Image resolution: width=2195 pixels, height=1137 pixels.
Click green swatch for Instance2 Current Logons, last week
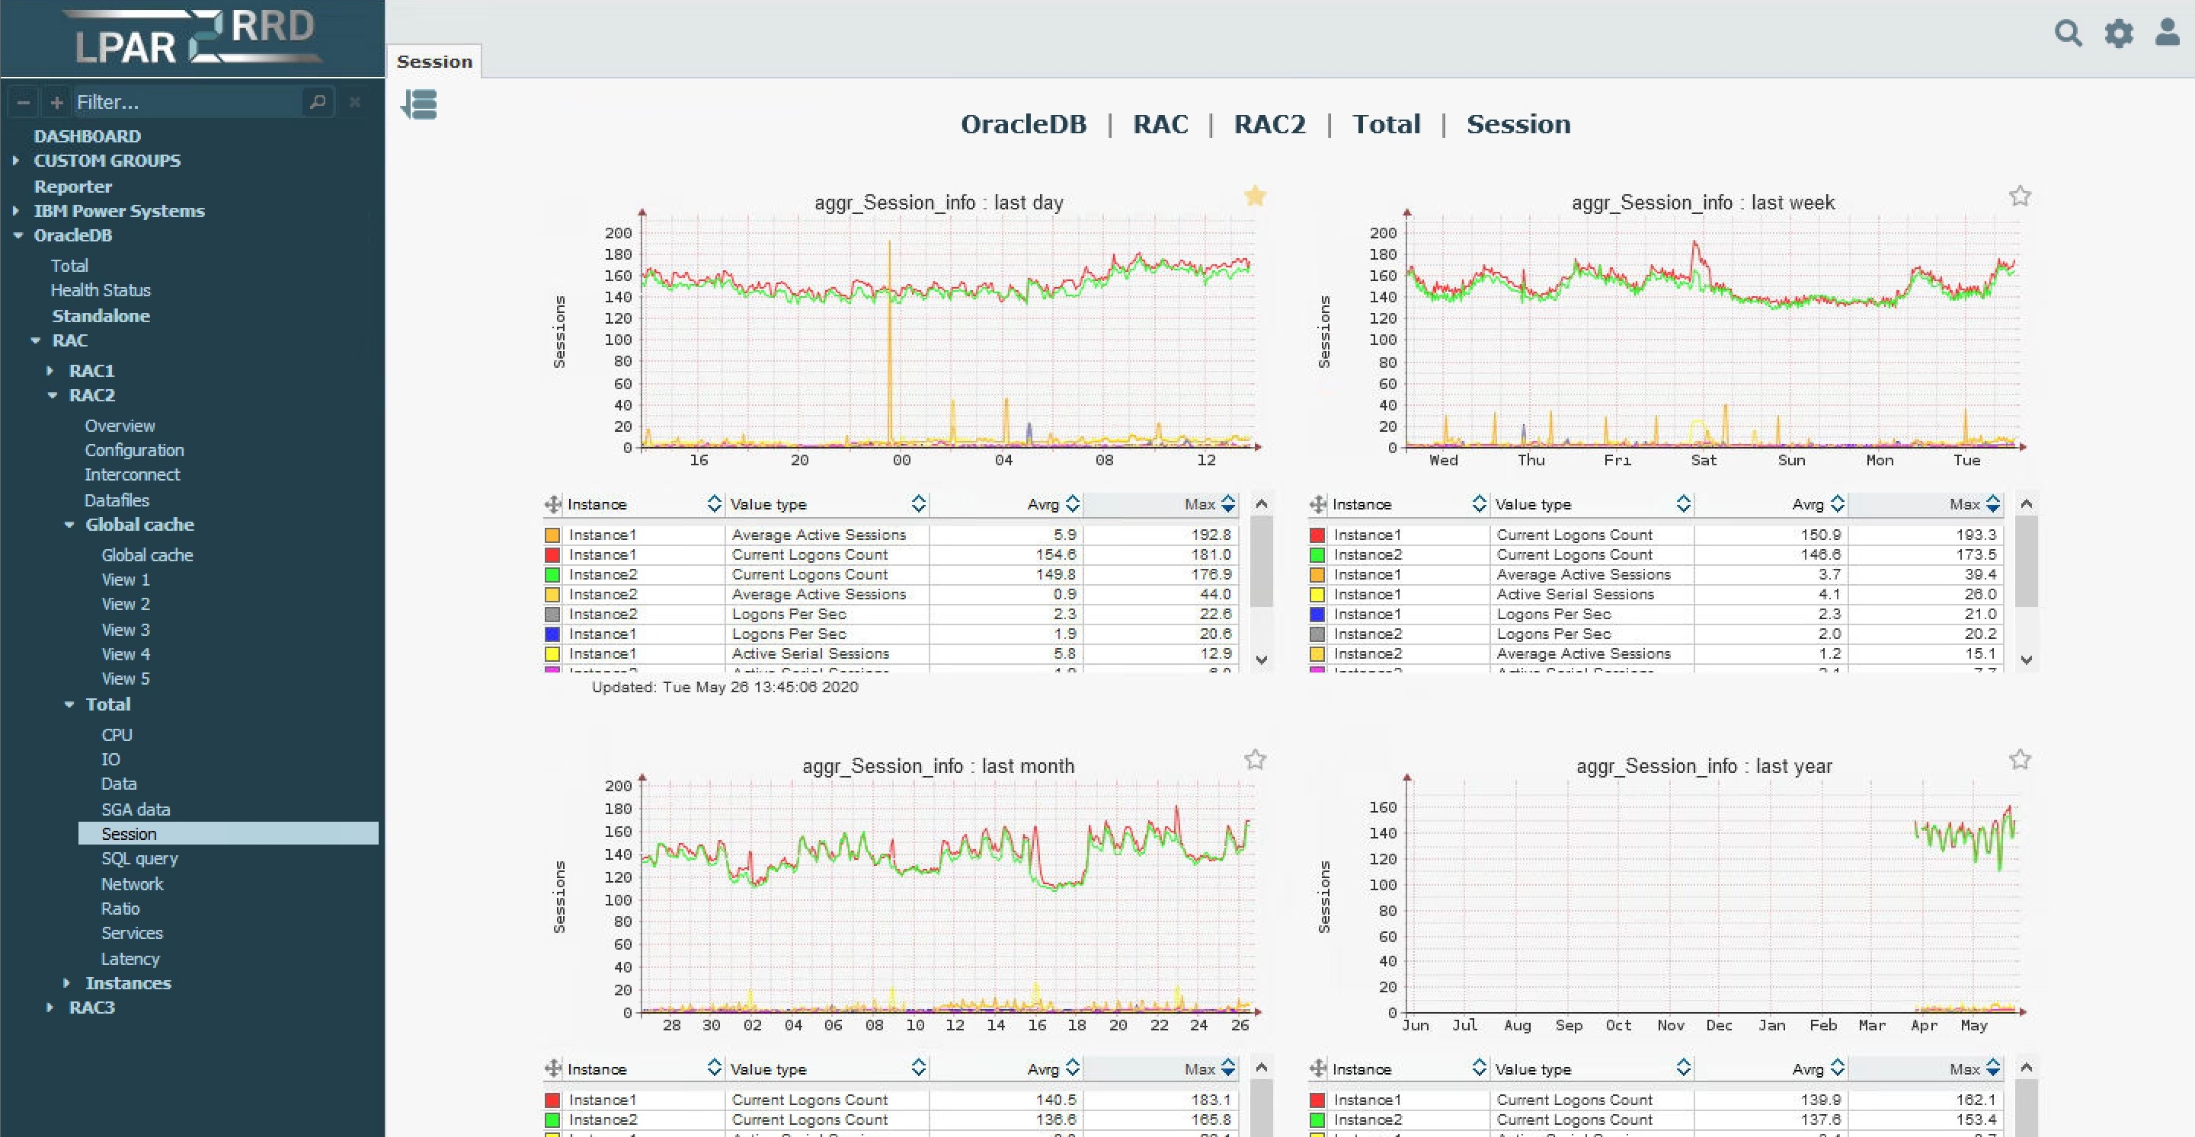point(1317,554)
